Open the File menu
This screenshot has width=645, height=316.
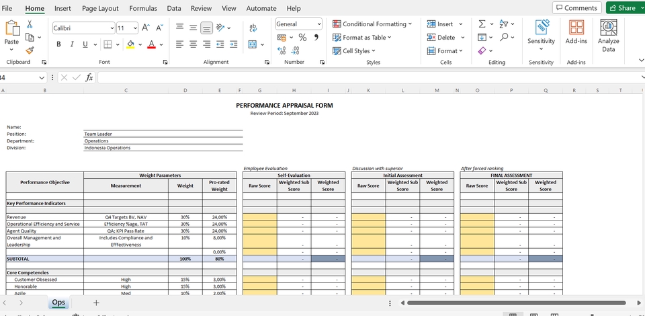click(7, 8)
